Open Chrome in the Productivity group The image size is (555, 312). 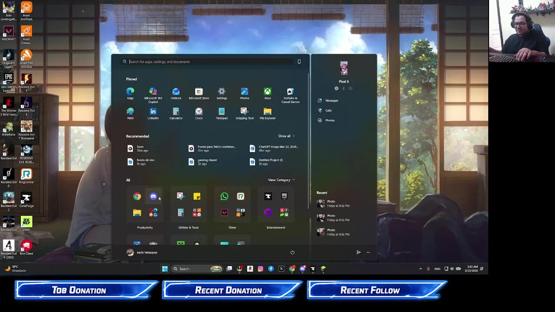coord(137,197)
